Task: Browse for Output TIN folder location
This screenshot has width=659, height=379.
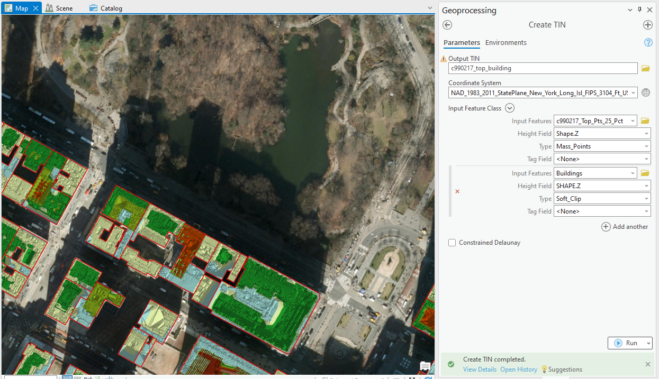Action: point(645,68)
